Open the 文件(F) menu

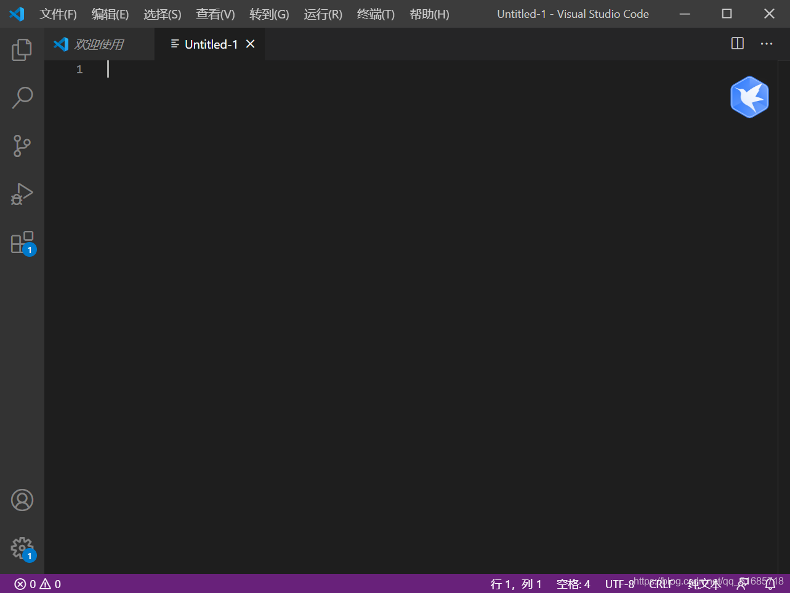tap(58, 14)
